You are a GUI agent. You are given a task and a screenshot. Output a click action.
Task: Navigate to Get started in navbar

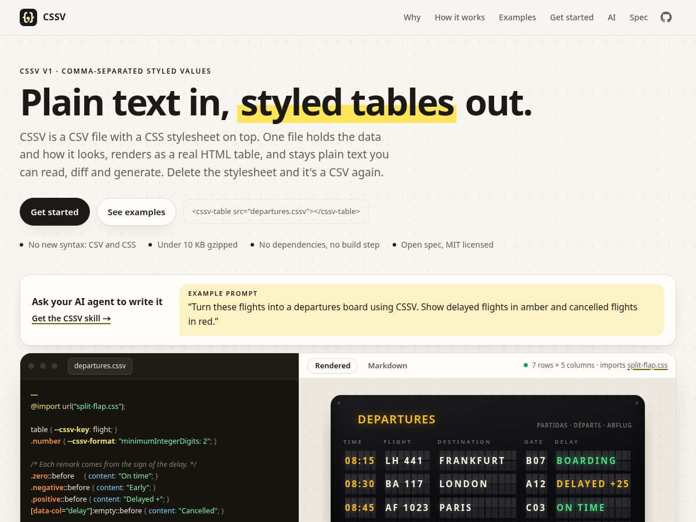pos(572,17)
